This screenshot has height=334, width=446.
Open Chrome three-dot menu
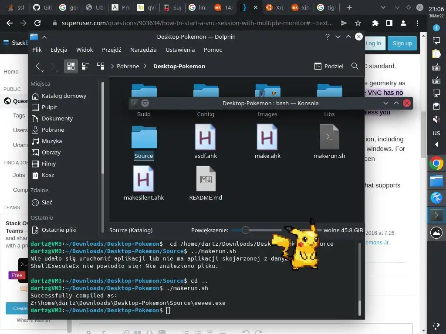coord(417,23)
